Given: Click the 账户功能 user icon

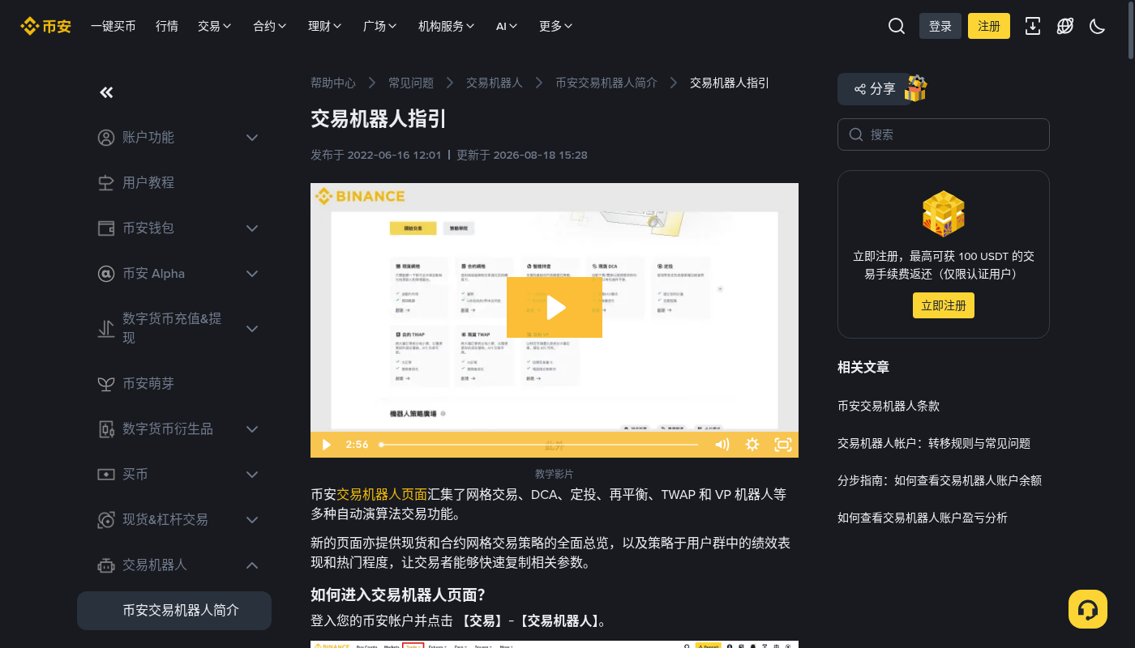Looking at the screenshot, I should (106, 138).
